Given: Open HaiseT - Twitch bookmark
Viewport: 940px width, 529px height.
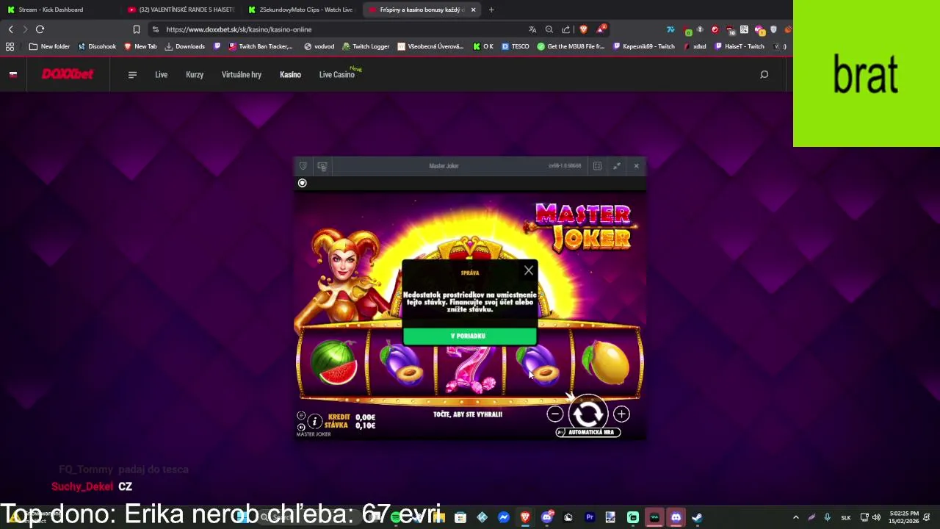Looking at the screenshot, I should click(740, 46).
